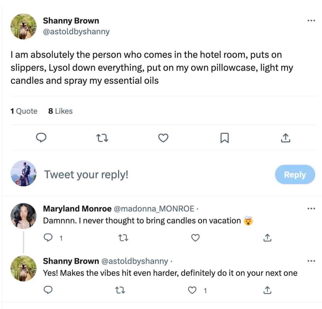Retweet the main hotel room tweet
The image size is (322, 309).
pos(103,138)
